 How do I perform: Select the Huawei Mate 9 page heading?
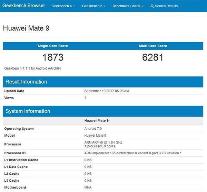[26, 28]
